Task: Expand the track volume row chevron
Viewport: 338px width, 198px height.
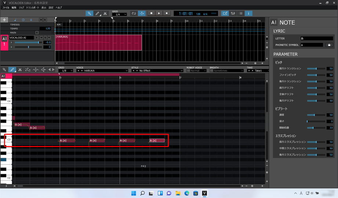Action: pyautogui.click(x=11, y=43)
